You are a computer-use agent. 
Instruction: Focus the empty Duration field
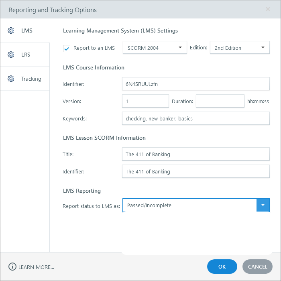click(220, 102)
